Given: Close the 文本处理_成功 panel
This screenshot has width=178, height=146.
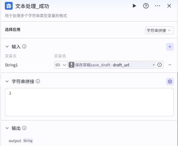Looking at the screenshot, I should coord(169,6).
